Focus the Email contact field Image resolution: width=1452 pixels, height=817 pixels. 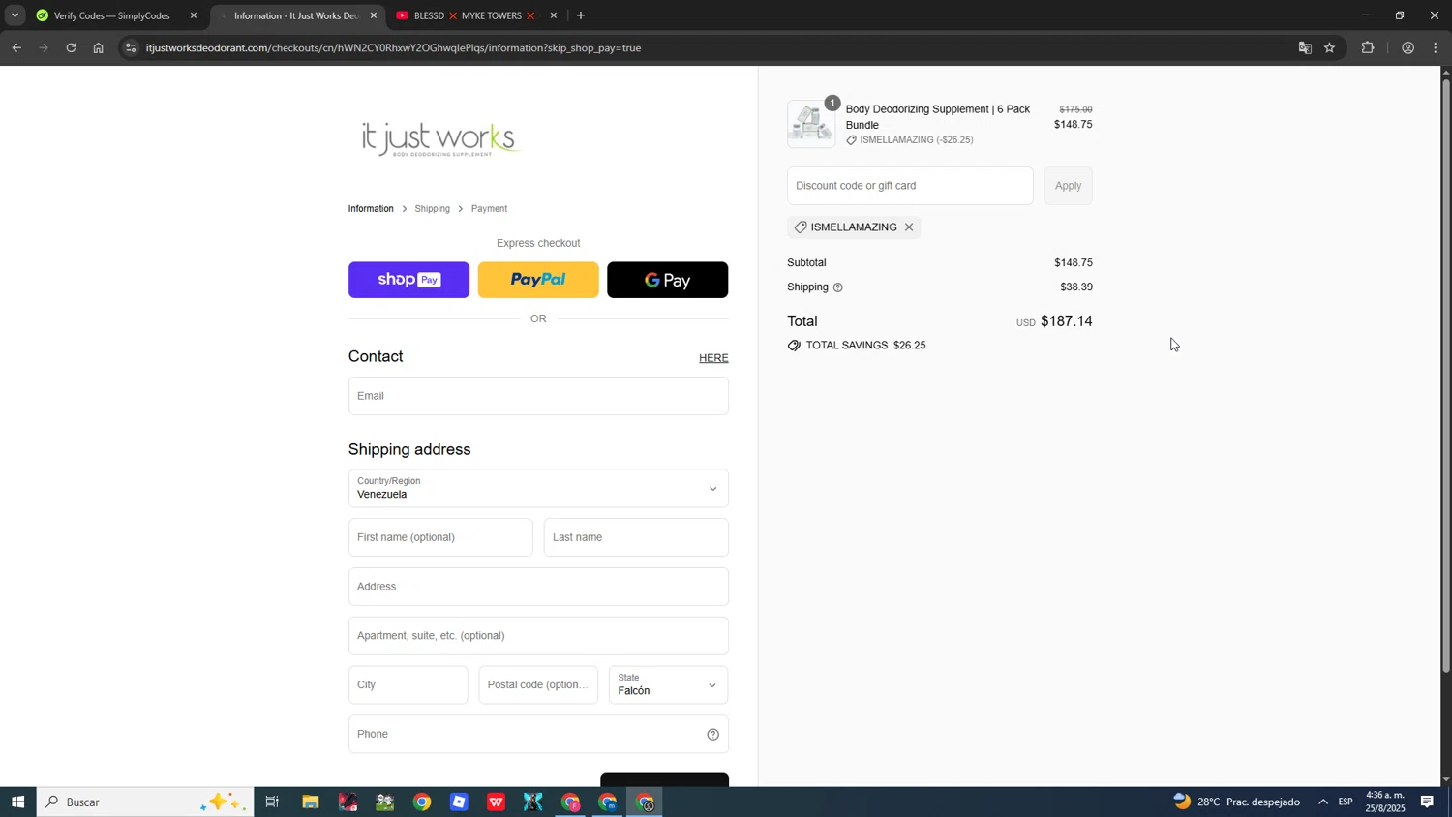pos(538,396)
